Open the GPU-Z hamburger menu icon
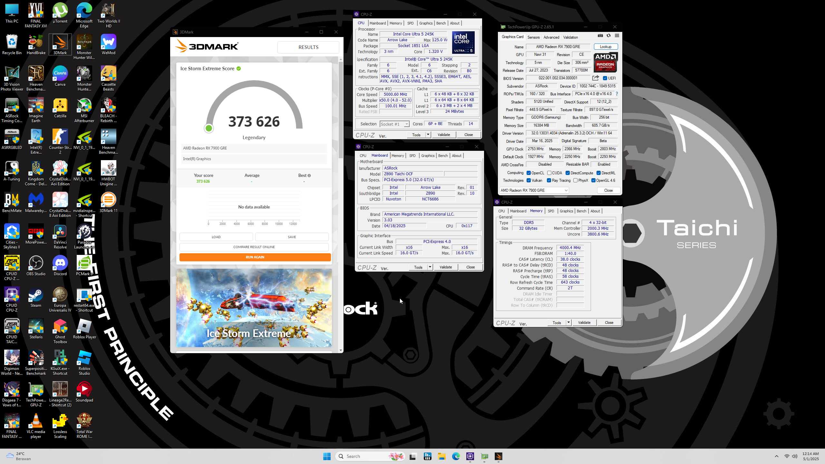The width and height of the screenshot is (825, 464). (x=617, y=36)
